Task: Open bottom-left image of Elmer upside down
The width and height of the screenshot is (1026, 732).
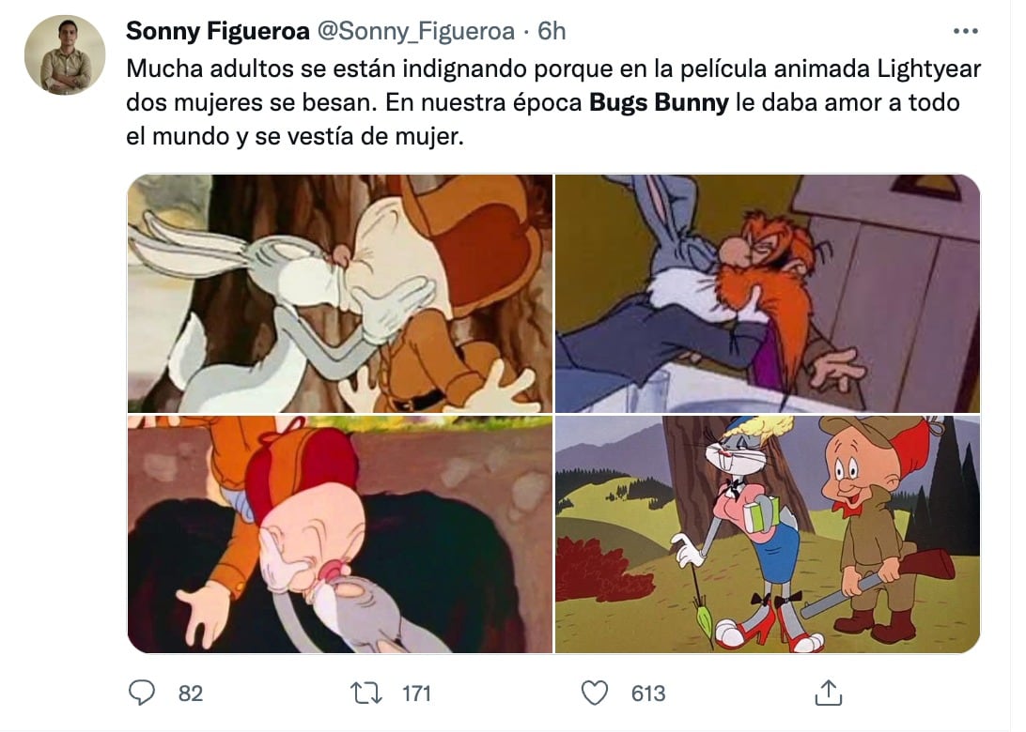Action: pyautogui.click(x=339, y=535)
